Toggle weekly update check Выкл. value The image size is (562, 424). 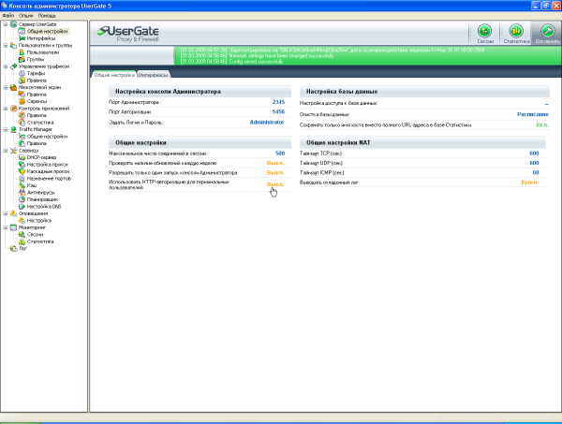tap(275, 163)
